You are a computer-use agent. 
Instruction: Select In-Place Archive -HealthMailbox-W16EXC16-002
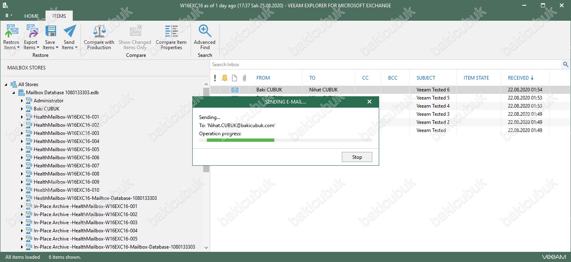point(85,214)
